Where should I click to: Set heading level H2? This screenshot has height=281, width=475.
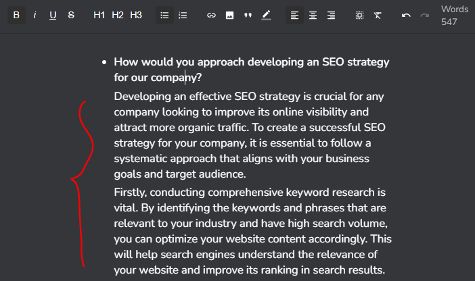[x=118, y=15]
